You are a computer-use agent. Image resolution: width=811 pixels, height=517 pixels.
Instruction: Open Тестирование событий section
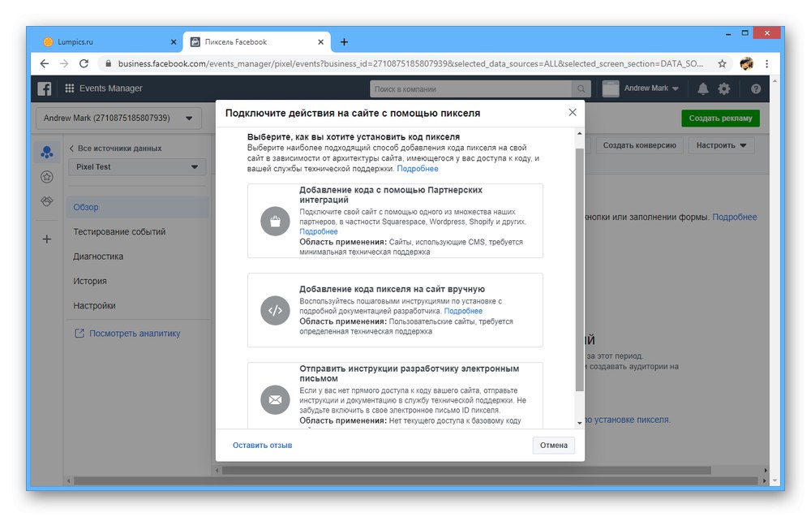[x=119, y=232]
